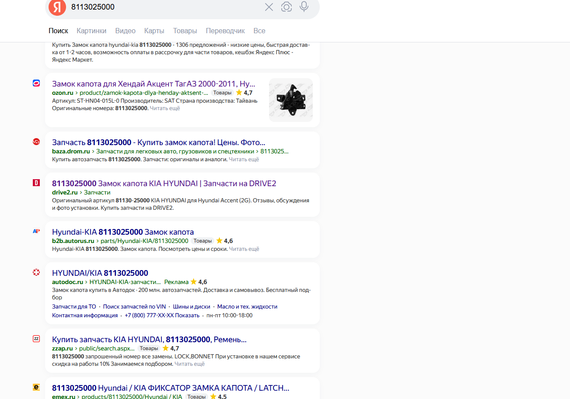Switch to the Видео tab

click(x=126, y=31)
